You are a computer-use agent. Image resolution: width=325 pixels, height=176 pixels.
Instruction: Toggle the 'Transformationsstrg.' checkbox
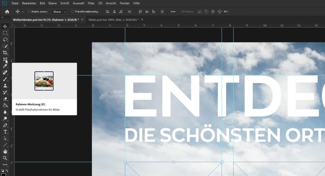tap(73, 12)
